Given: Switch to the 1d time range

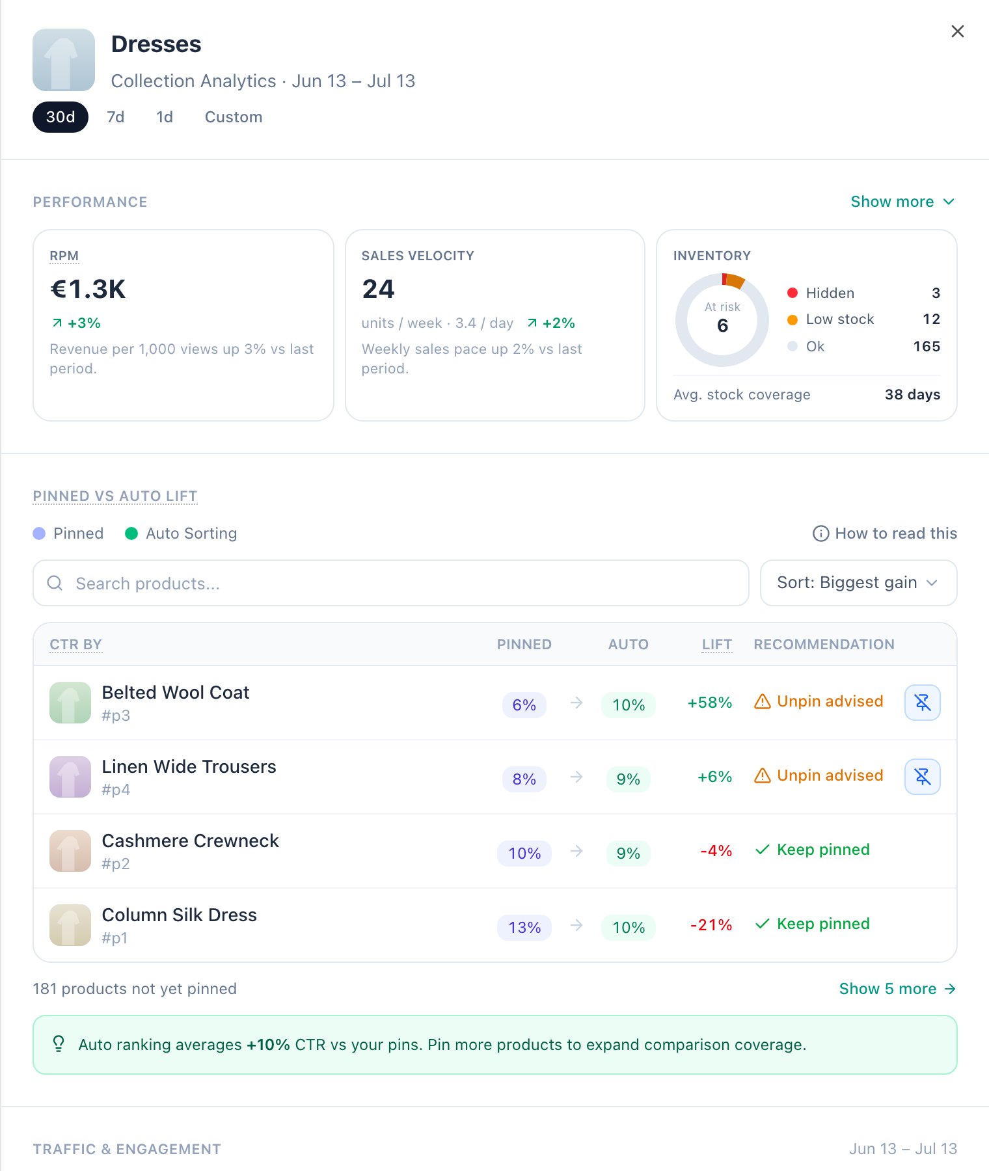Looking at the screenshot, I should pos(165,117).
